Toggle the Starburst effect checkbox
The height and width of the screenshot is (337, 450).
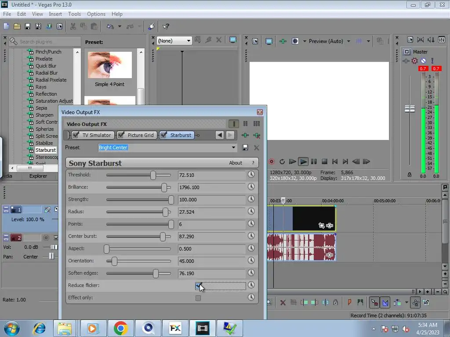(x=163, y=135)
